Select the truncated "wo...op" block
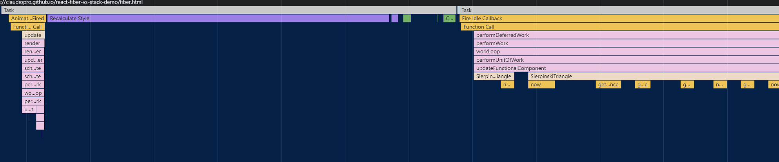This screenshot has width=779, height=162. 33,93
